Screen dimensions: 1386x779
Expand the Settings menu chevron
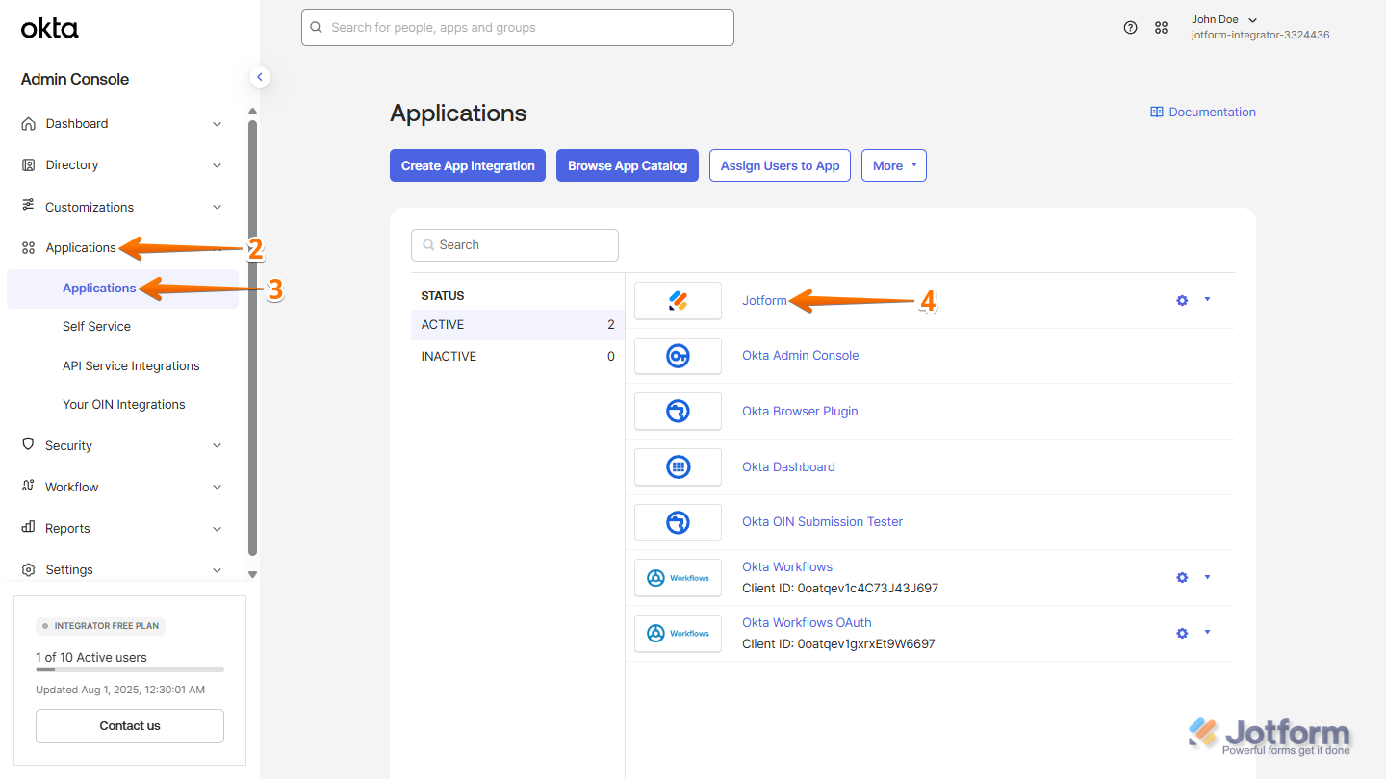click(218, 569)
